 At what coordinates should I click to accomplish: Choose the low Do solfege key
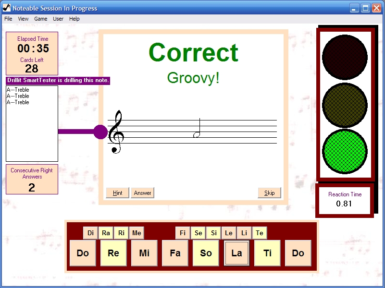[83, 253]
